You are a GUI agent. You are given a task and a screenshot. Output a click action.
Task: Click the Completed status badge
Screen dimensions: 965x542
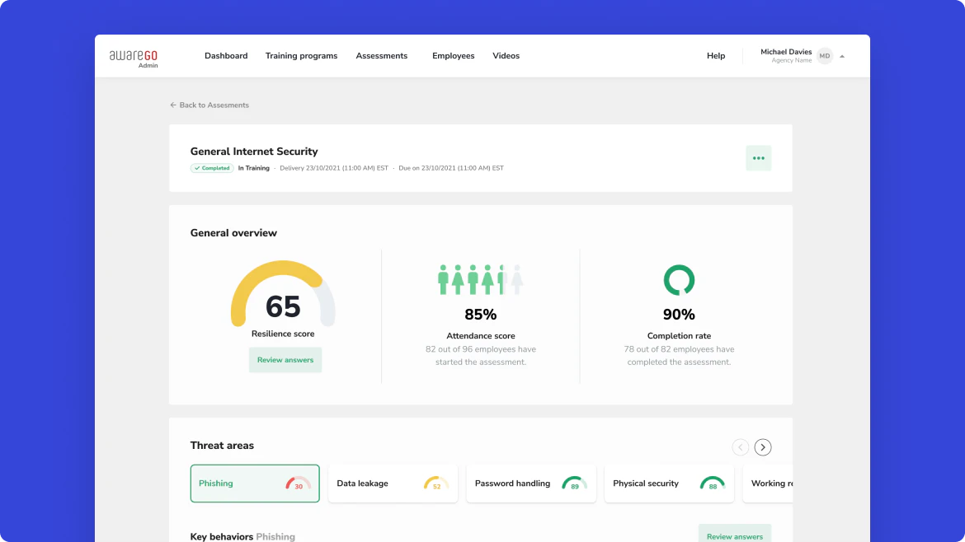(212, 167)
